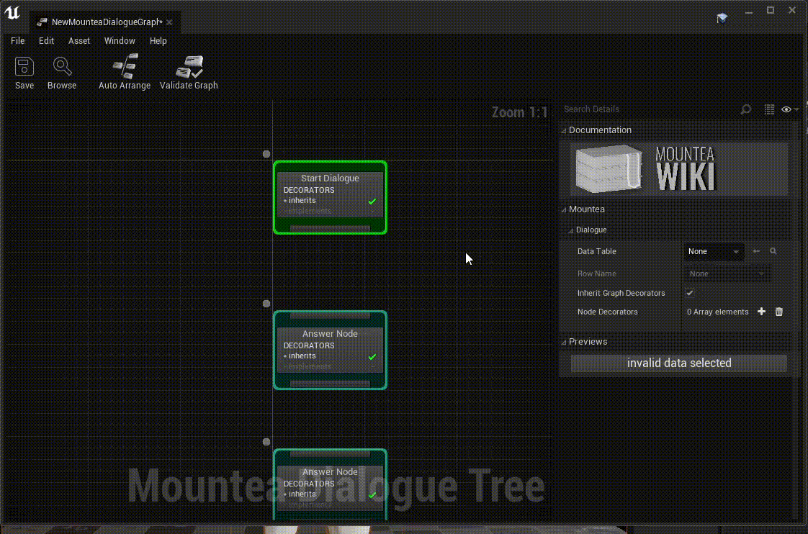This screenshot has width=808, height=534.
Task: Validate Graph toolbar button
Action: tap(189, 73)
